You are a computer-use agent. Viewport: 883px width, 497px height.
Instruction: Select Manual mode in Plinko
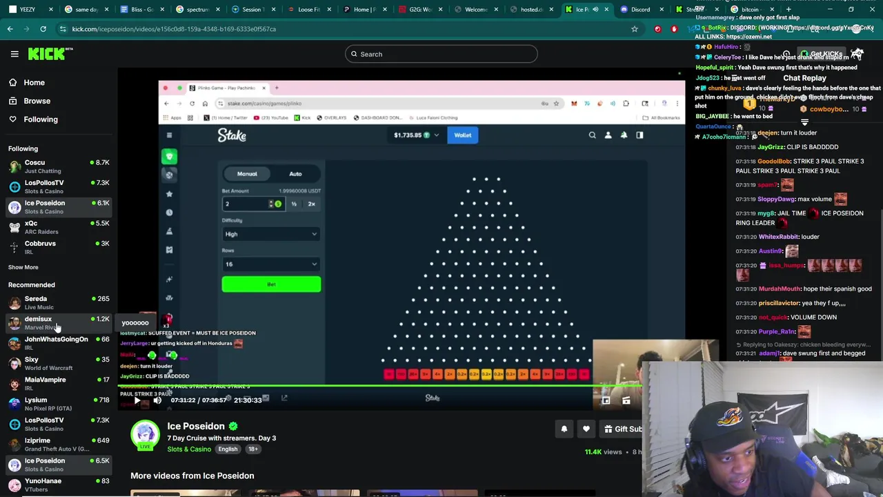(x=247, y=174)
